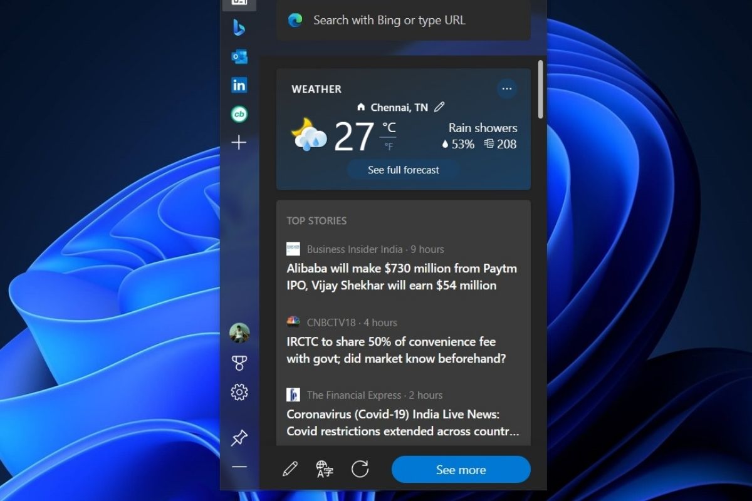Minimize the Edge bar with dash icon

pyautogui.click(x=239, y=467)
